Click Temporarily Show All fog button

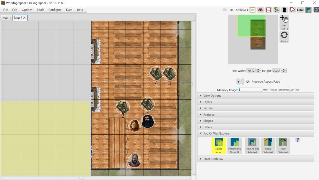[234, 146]
